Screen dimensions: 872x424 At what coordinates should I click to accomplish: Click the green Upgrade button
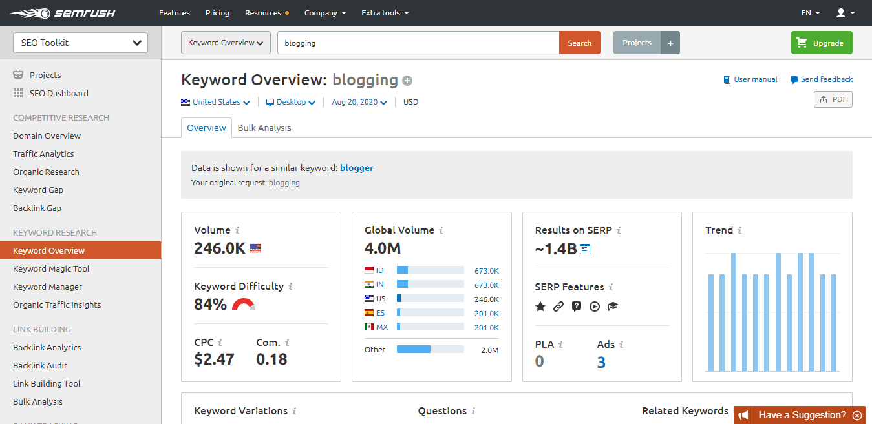point(822,43)
